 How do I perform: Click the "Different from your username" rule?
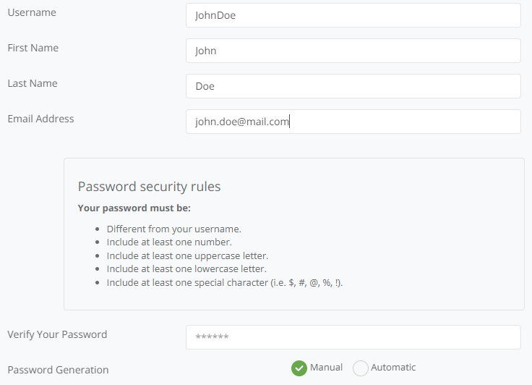coord(174,229)
